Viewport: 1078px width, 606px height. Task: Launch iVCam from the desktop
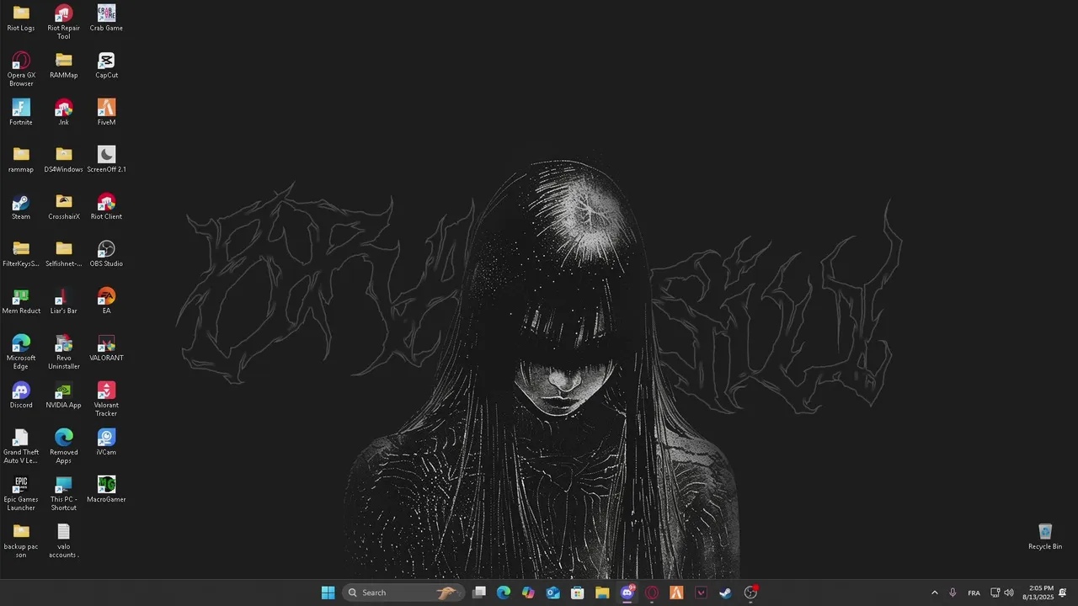pyautogui.click(x=106, y=443)
